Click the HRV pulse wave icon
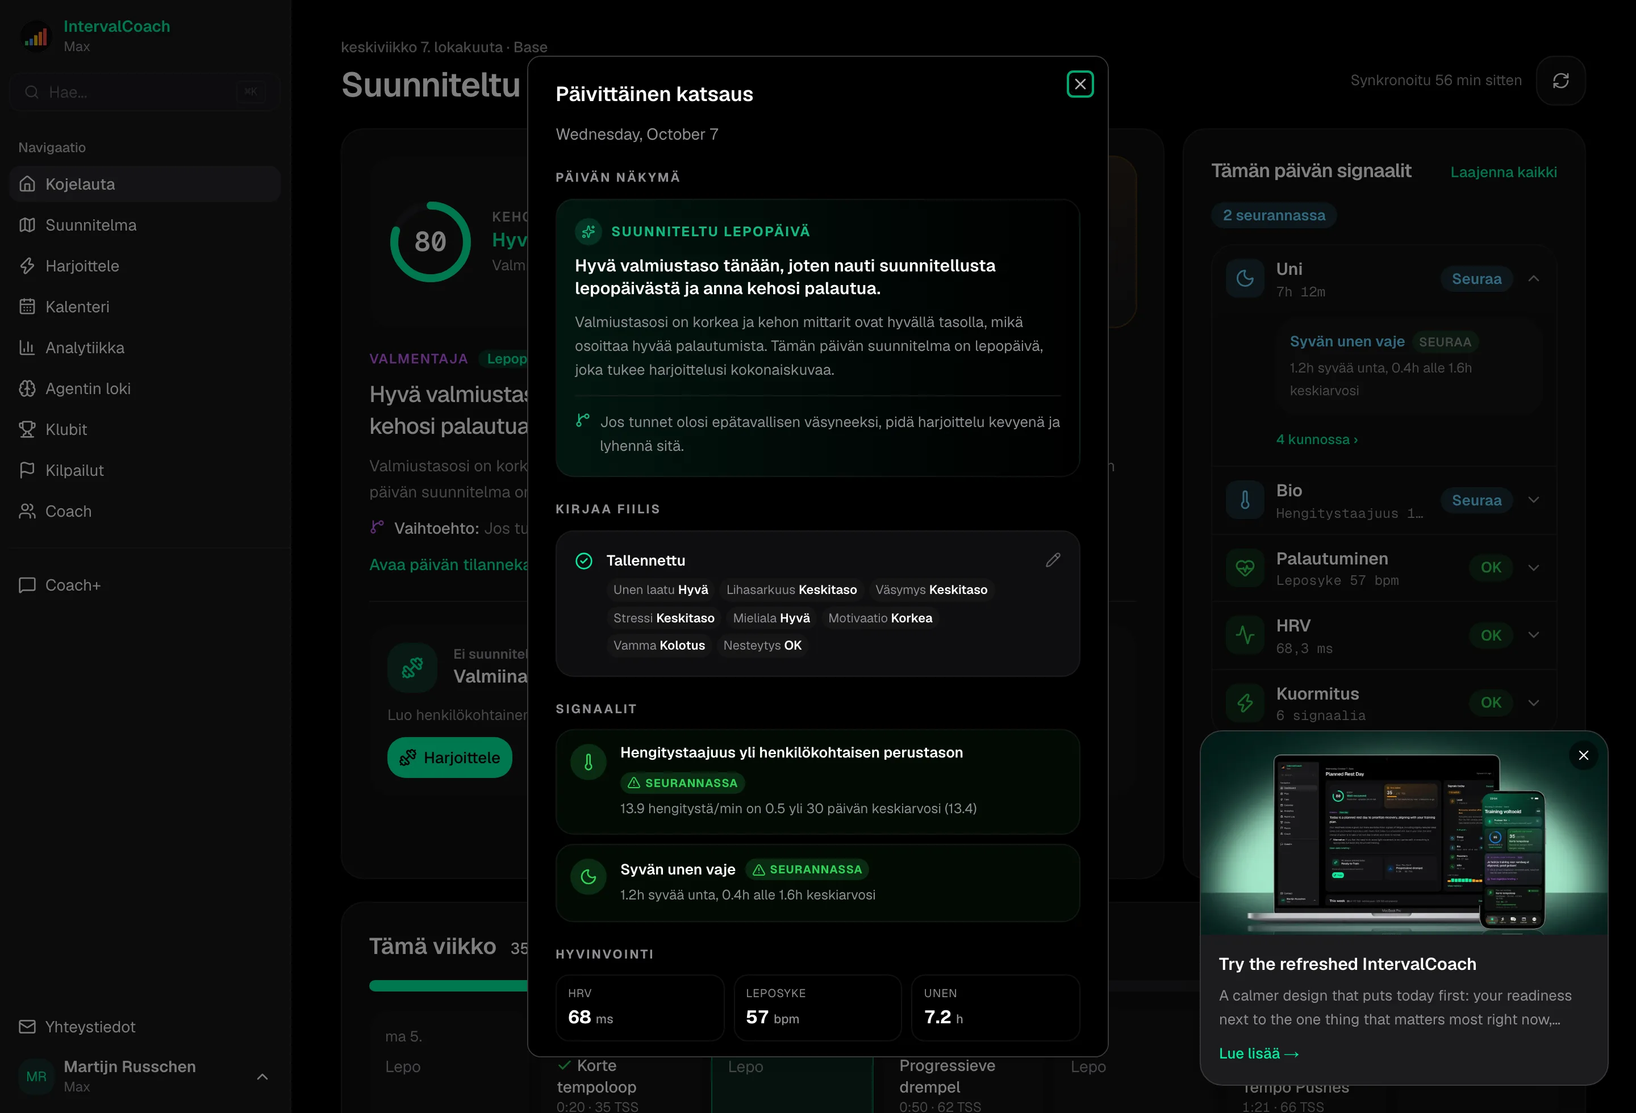1636x1113 pixels. pos(1245,635)
